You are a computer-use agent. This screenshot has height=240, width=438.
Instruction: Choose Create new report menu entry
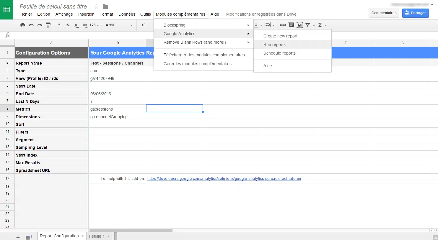280,36
